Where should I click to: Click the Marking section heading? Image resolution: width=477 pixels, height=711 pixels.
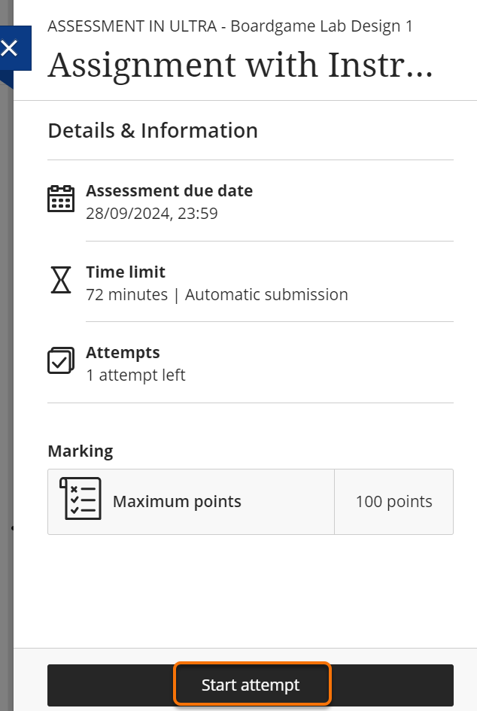(x=81, y=451)
